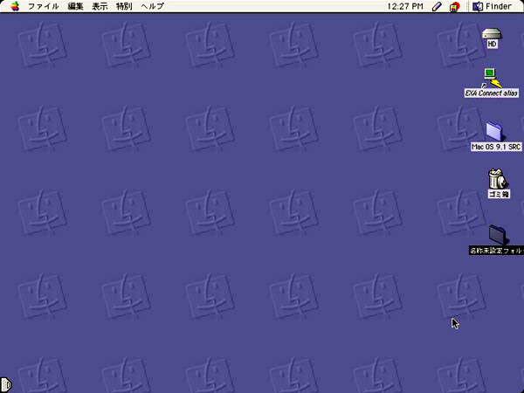Screen dimensions: 524x393
Task: Open the ヘルプ (Help) menu
Action: (x=153, y=6)
